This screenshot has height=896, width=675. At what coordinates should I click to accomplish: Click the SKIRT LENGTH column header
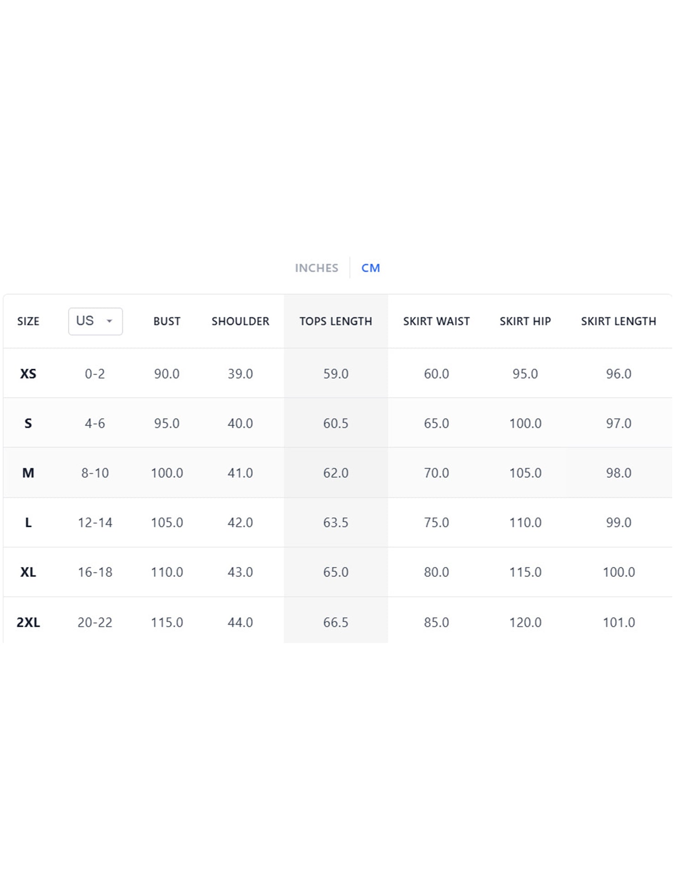[618, 321]
